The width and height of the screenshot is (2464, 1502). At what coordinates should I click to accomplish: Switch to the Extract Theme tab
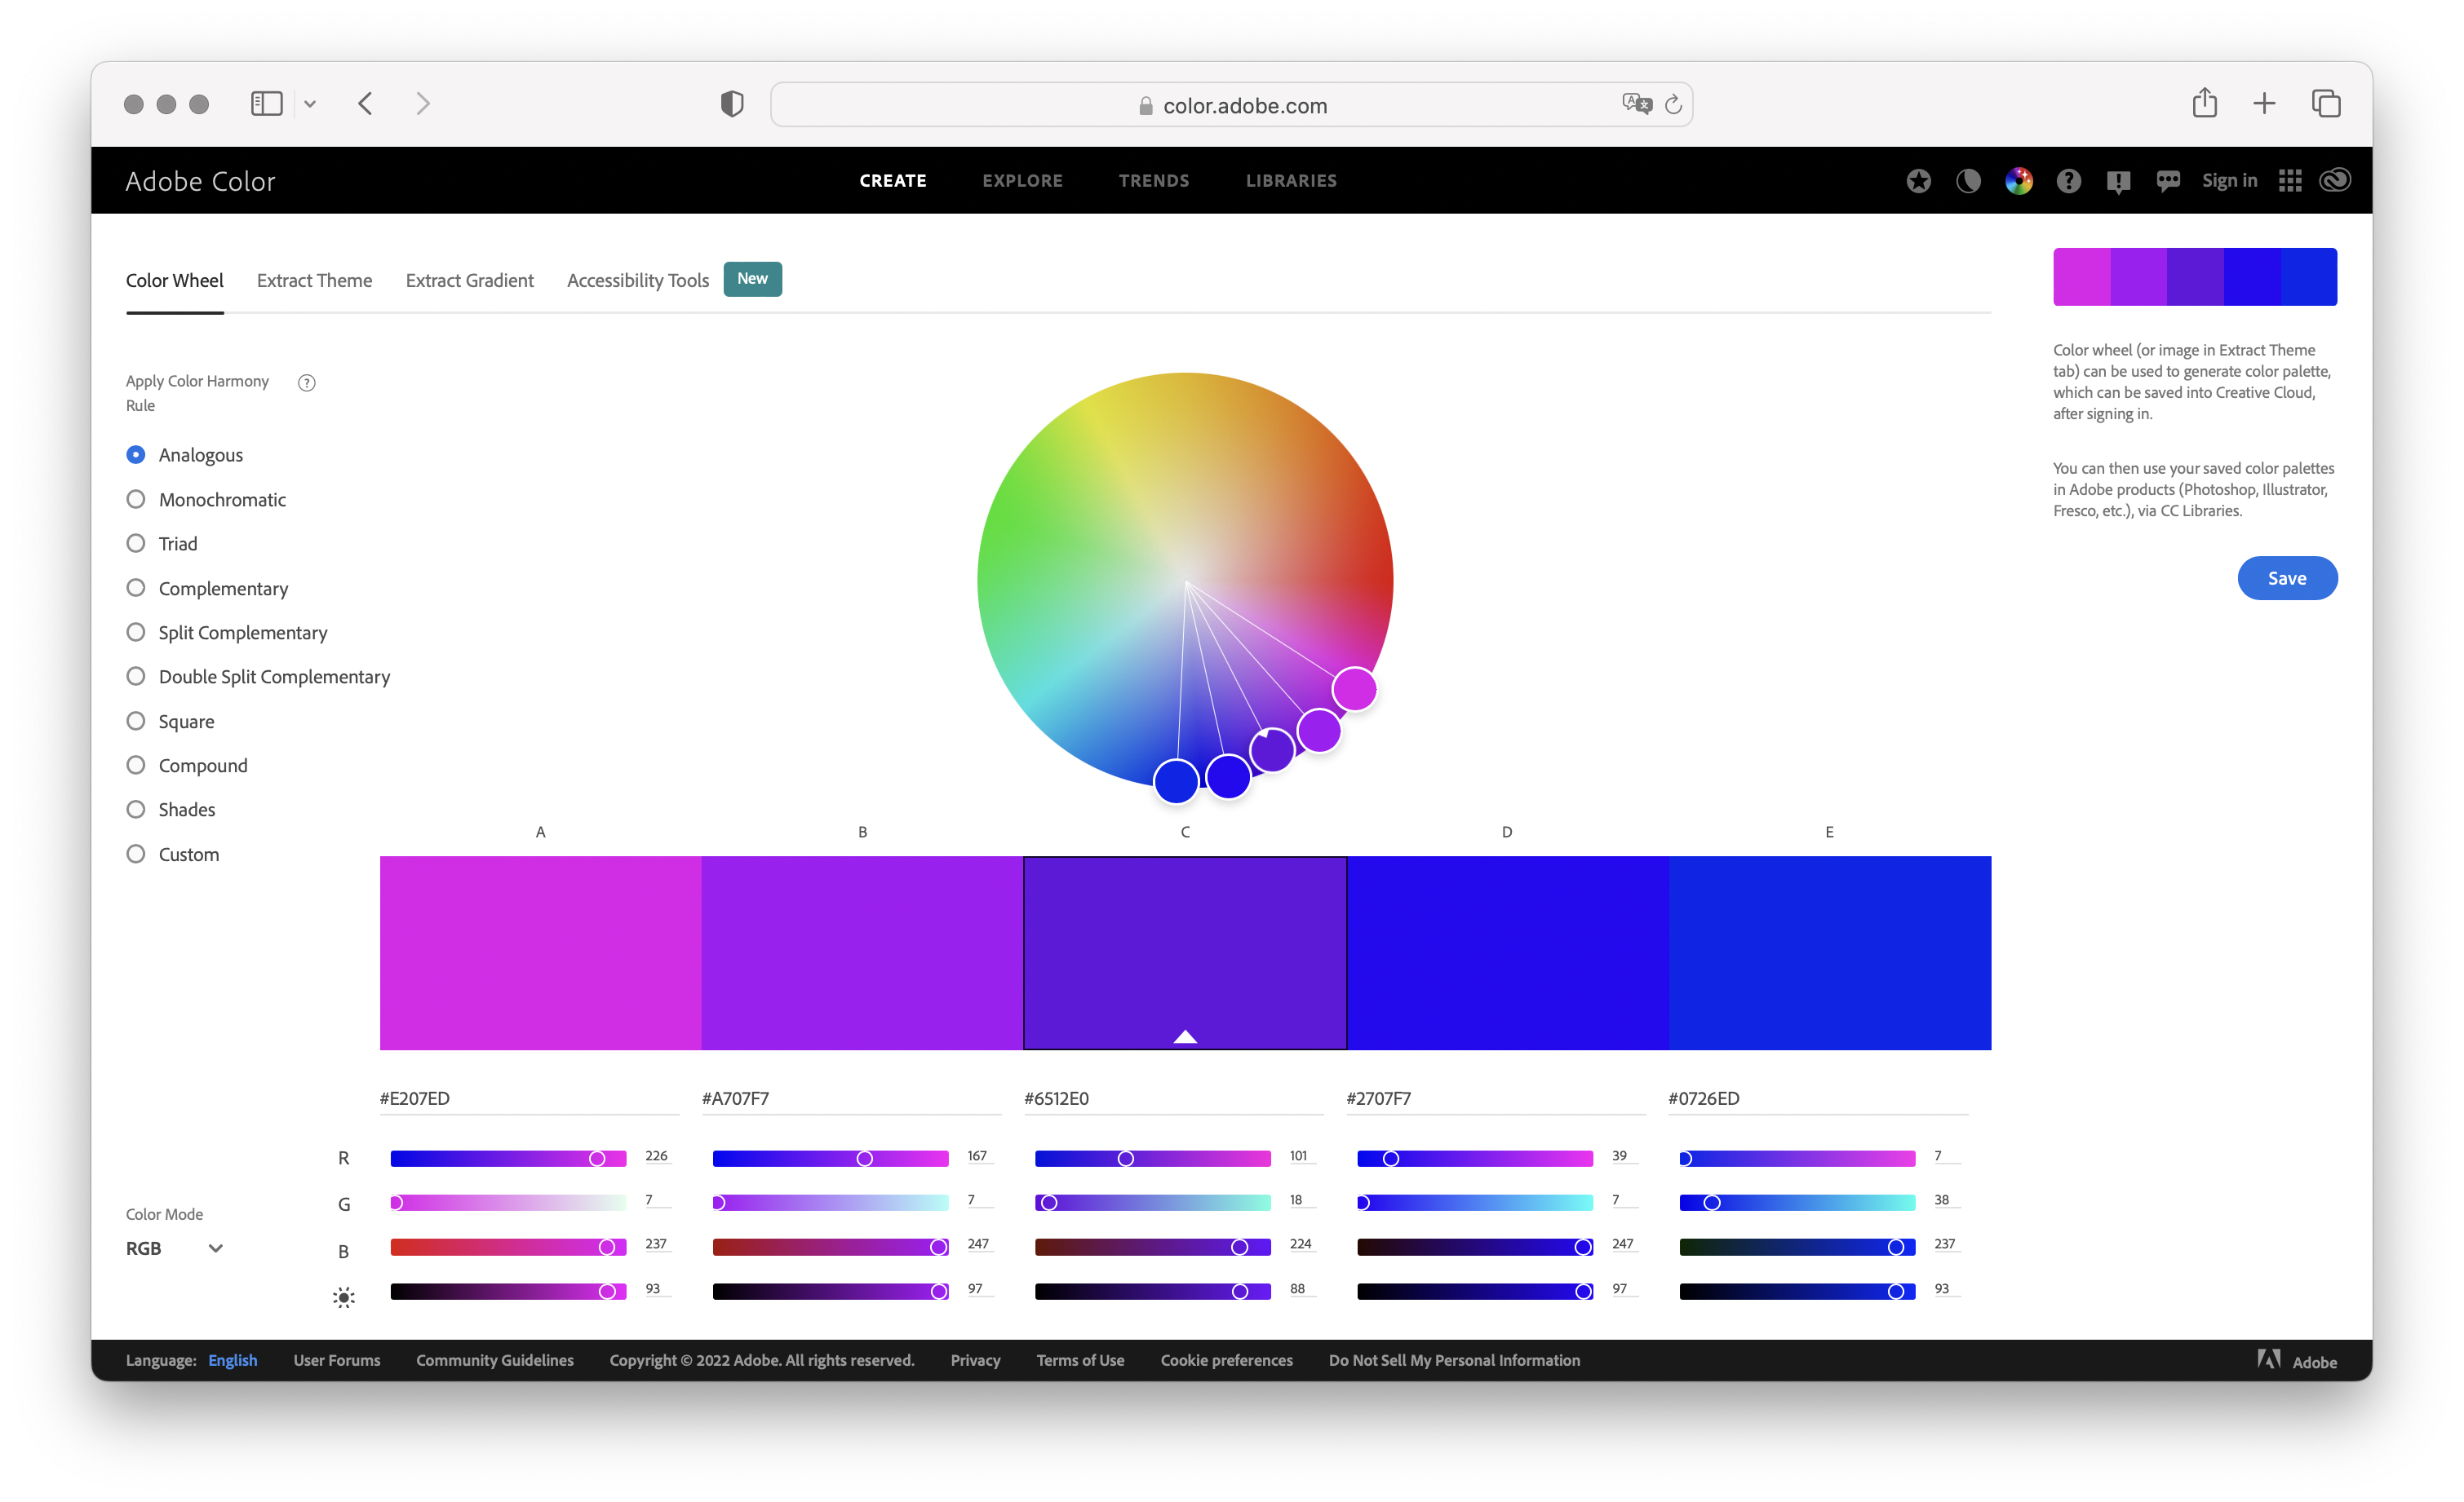coord(313,278)
